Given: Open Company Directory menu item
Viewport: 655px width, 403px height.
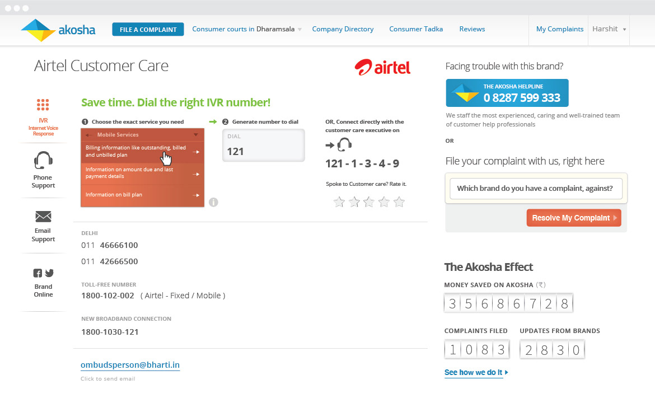Looking at the screenshot, I should click(x=343, y=29).
